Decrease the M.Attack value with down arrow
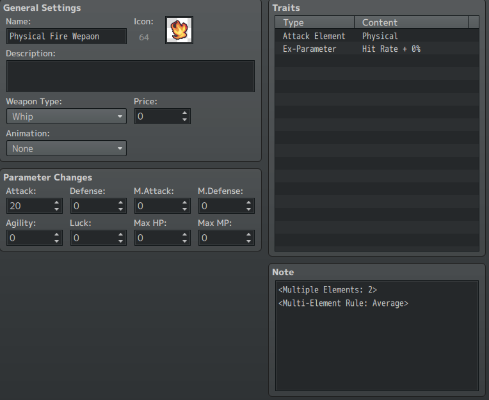 tap(184, 209)
